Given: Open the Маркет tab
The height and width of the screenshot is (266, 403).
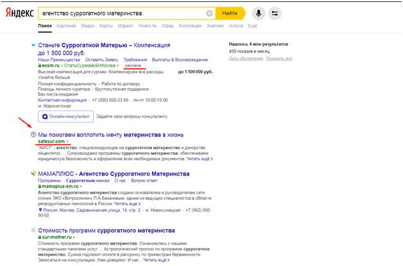Looking at the screenshot, I should 125,26.
